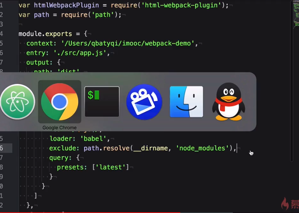Switch to the Atom editor icon
Image resolution: width=299 pixels, height=213 pixels.
tap(18, 102)
